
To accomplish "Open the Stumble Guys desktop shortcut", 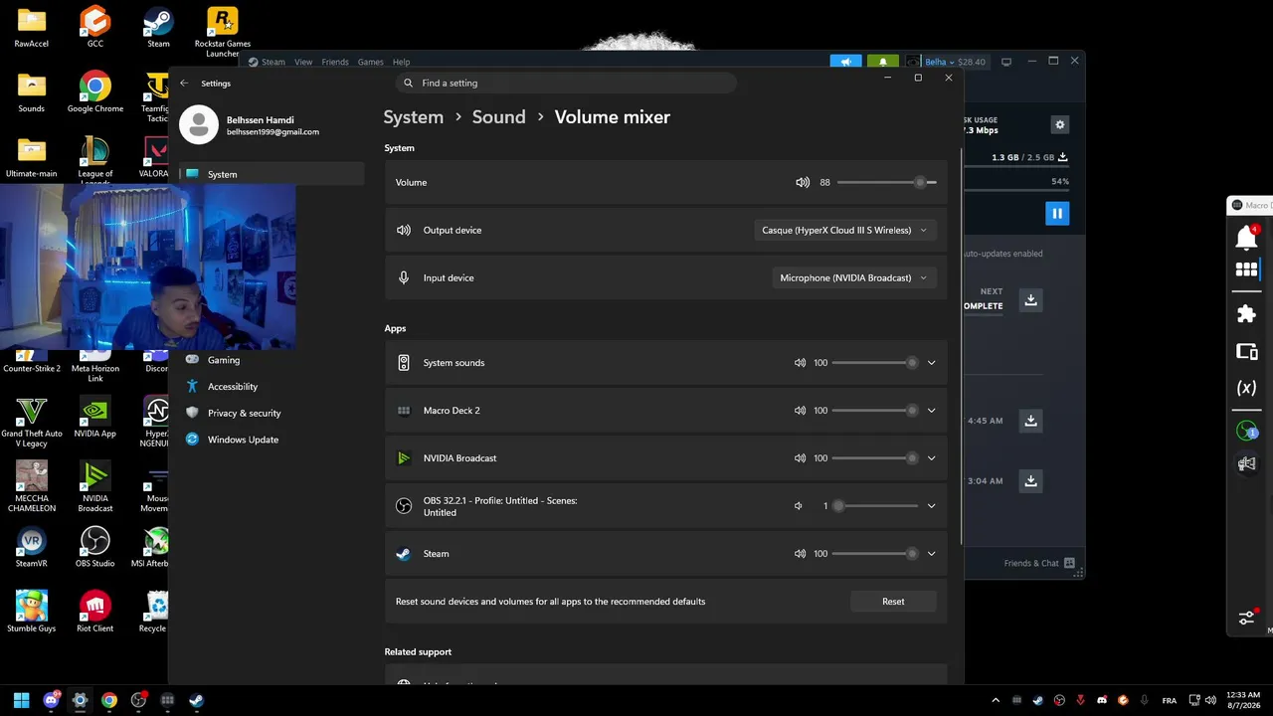I will tap(32, 611).
